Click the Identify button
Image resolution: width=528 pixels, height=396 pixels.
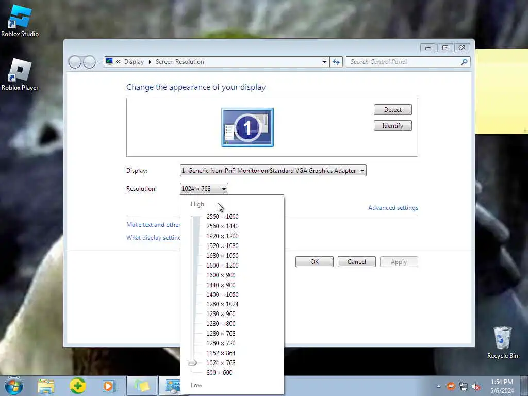[x=392, y=126]
